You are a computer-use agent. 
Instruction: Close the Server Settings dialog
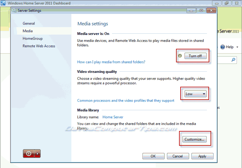[211, 10]
